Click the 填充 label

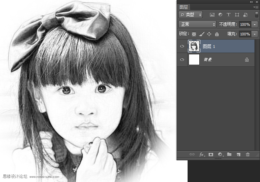232,34
